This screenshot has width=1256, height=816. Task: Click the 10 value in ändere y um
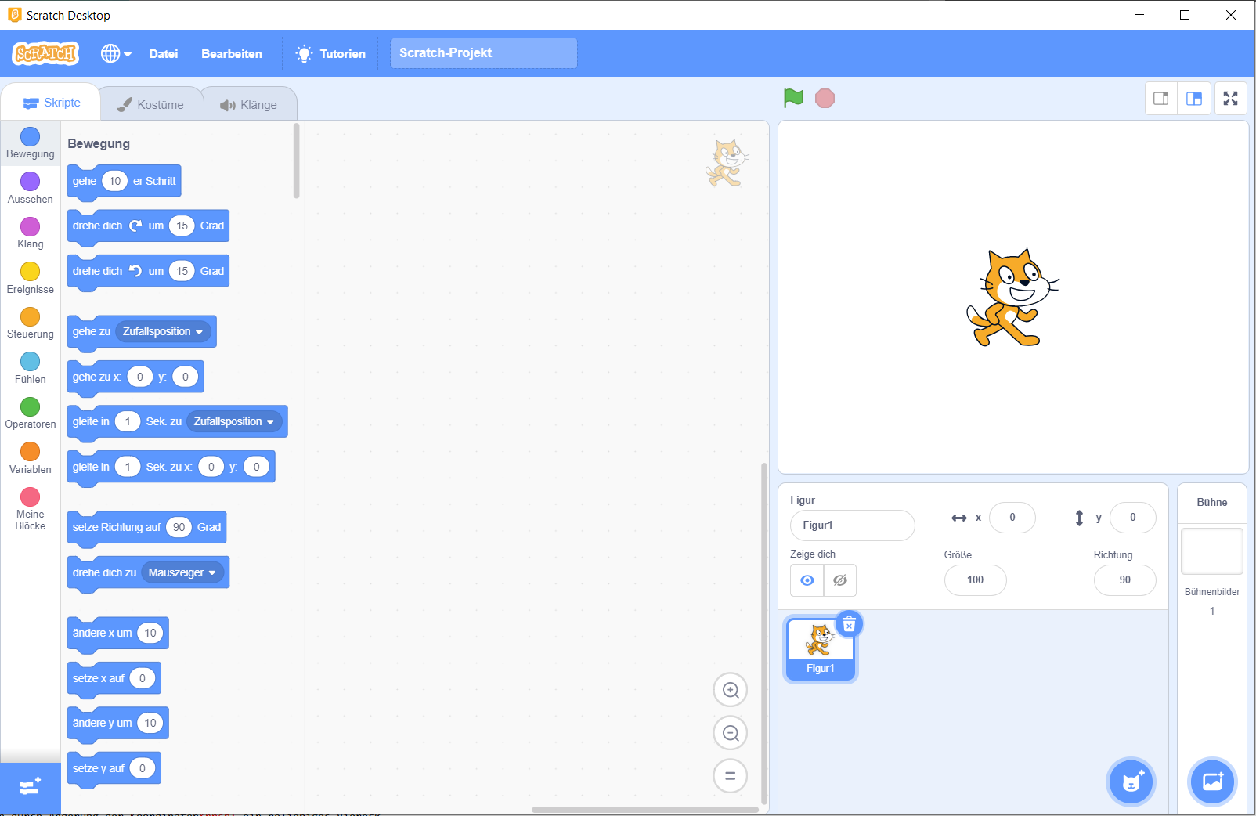click(150, 723)
